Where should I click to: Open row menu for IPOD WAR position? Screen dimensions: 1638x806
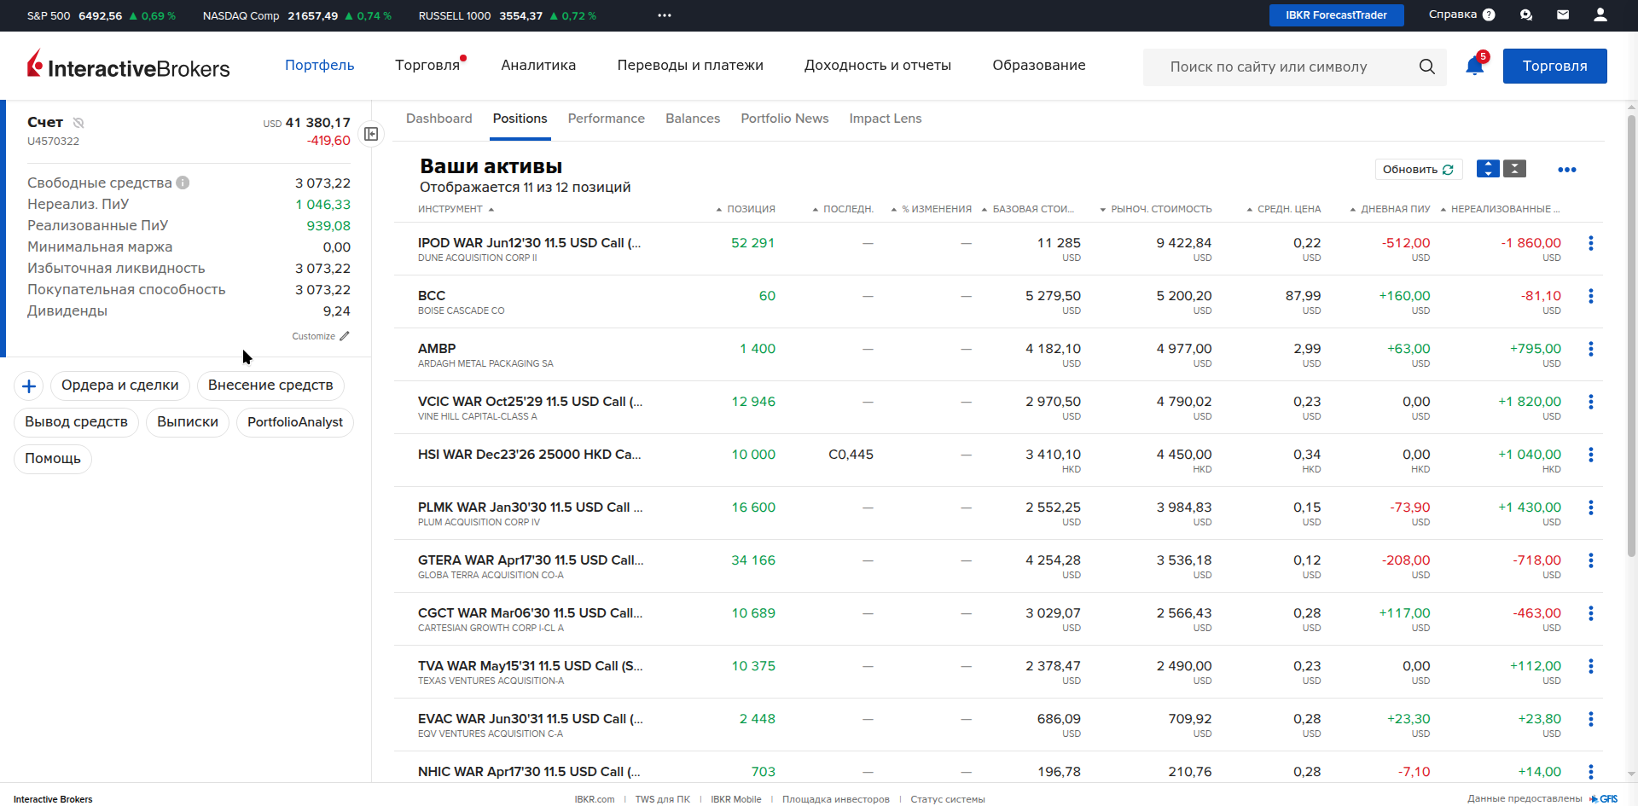click(1591, 243)
